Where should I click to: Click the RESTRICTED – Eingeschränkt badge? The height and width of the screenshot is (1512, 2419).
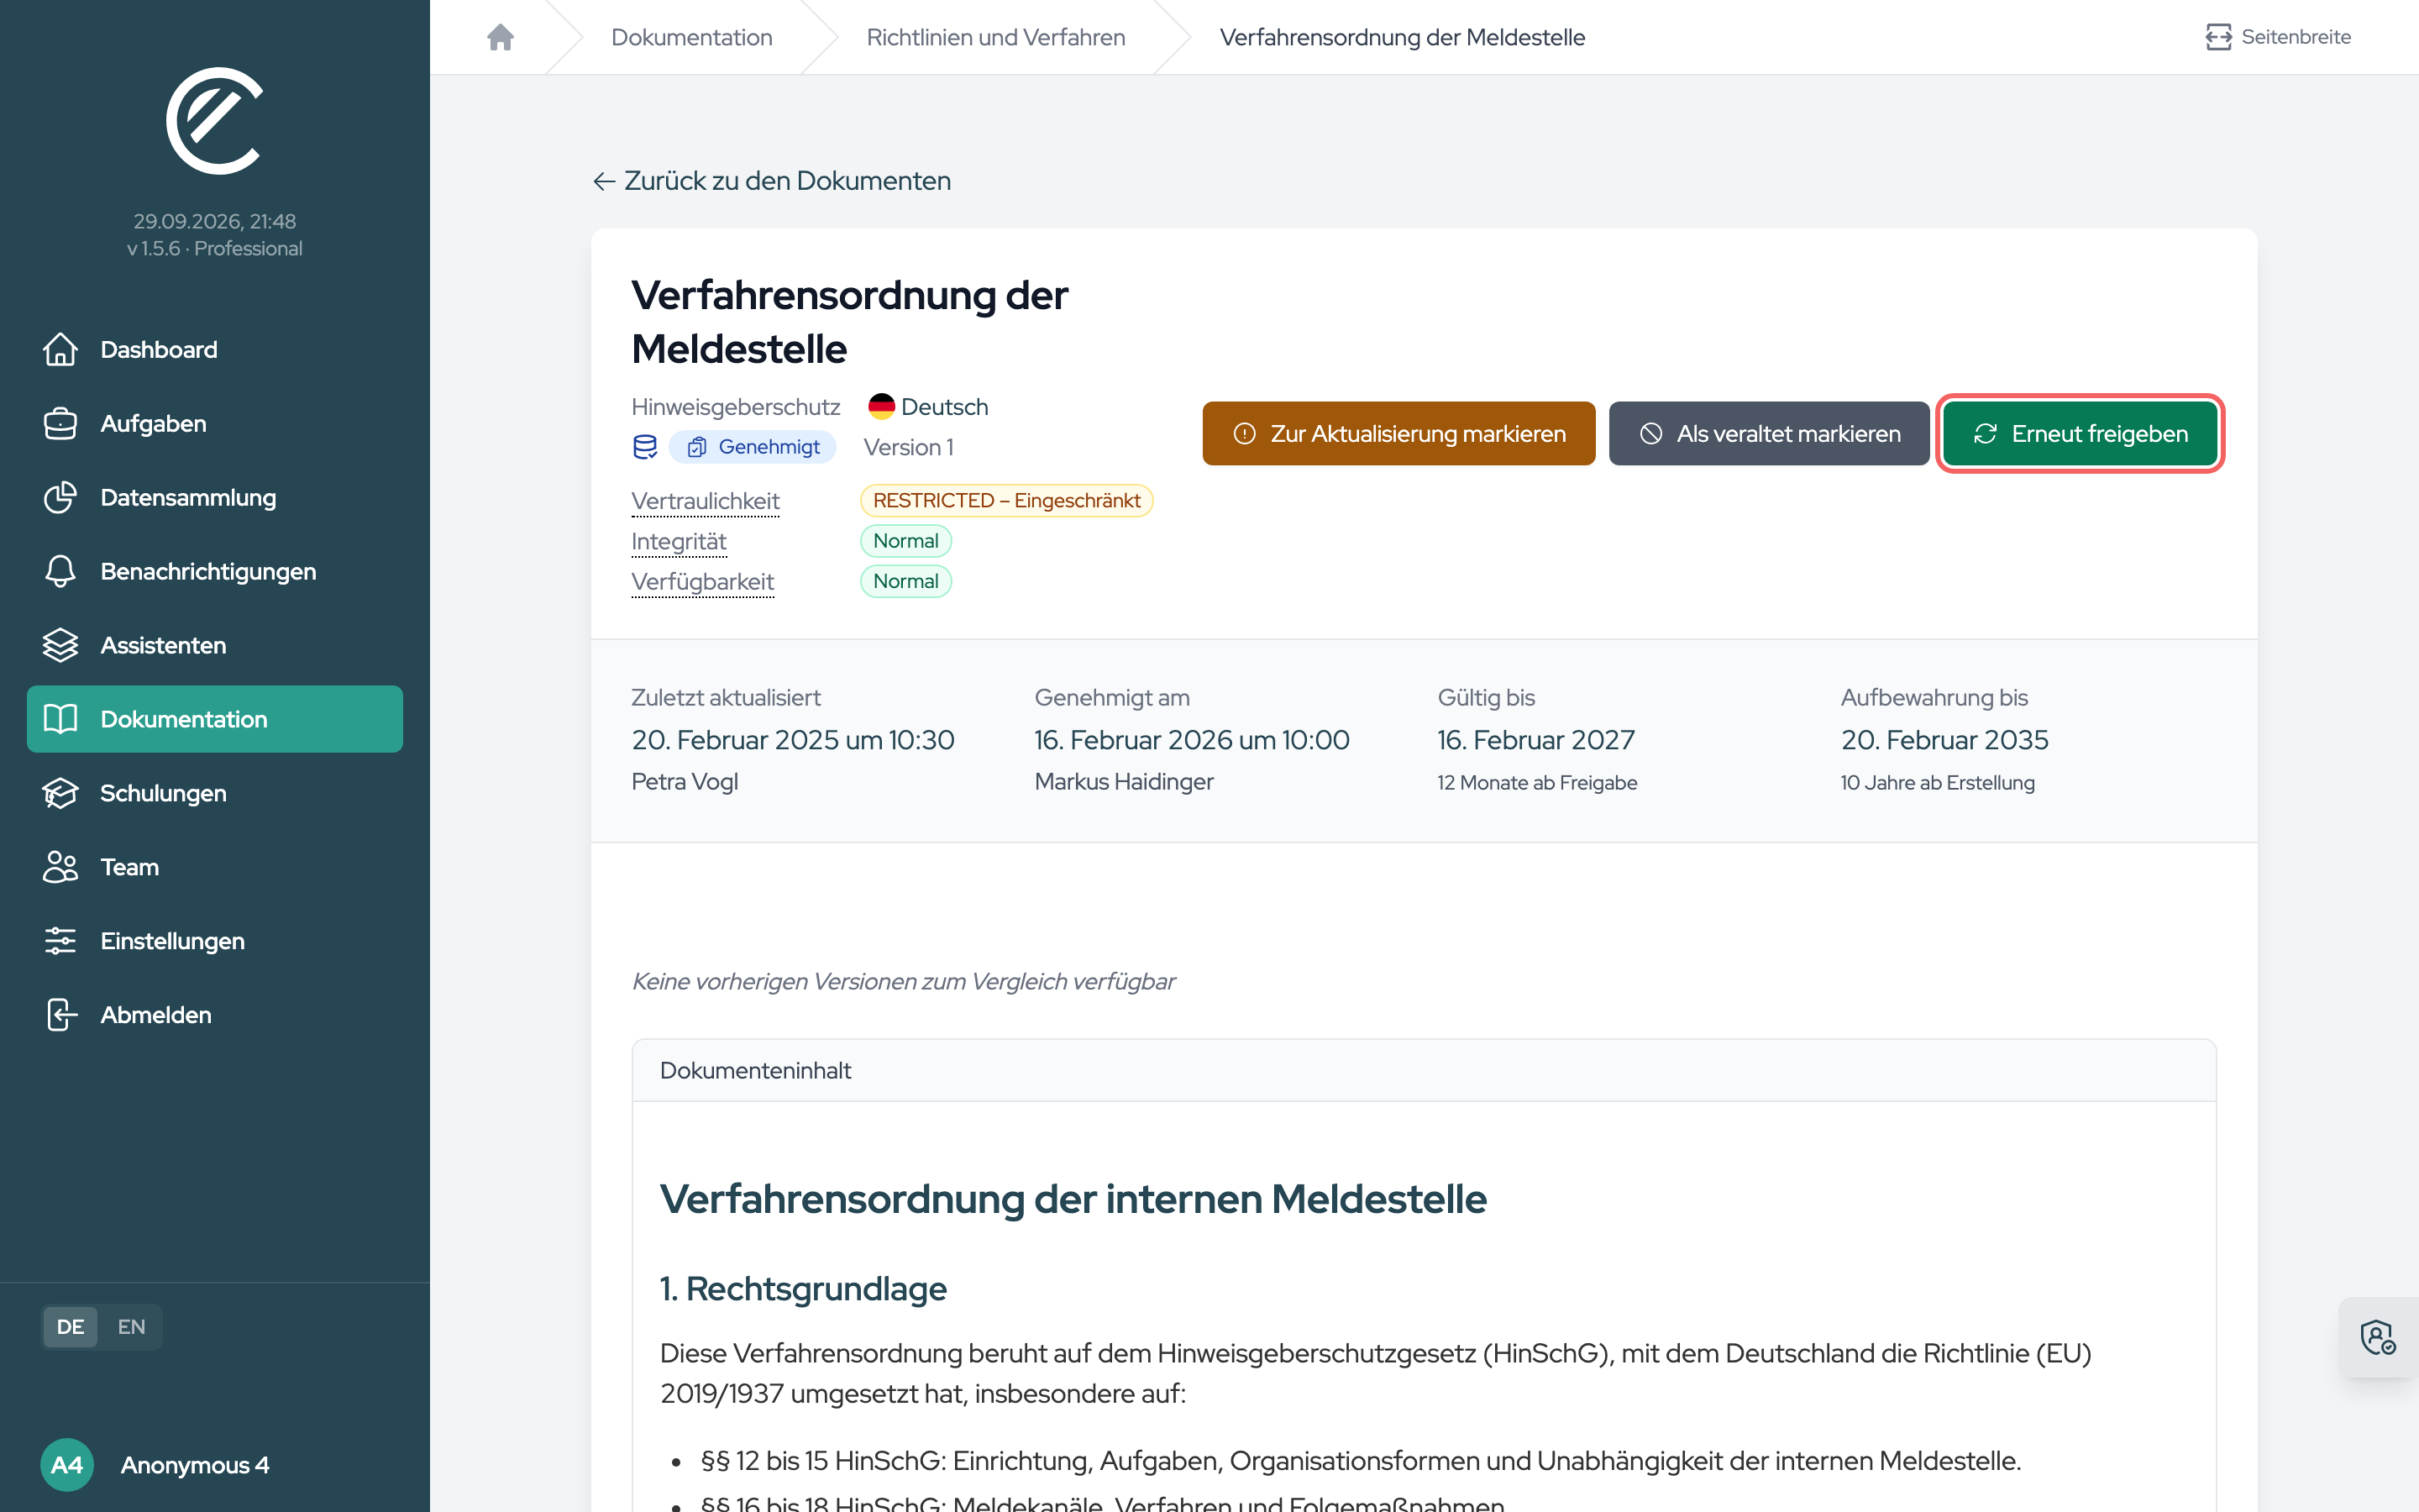tap(1006, 500)
